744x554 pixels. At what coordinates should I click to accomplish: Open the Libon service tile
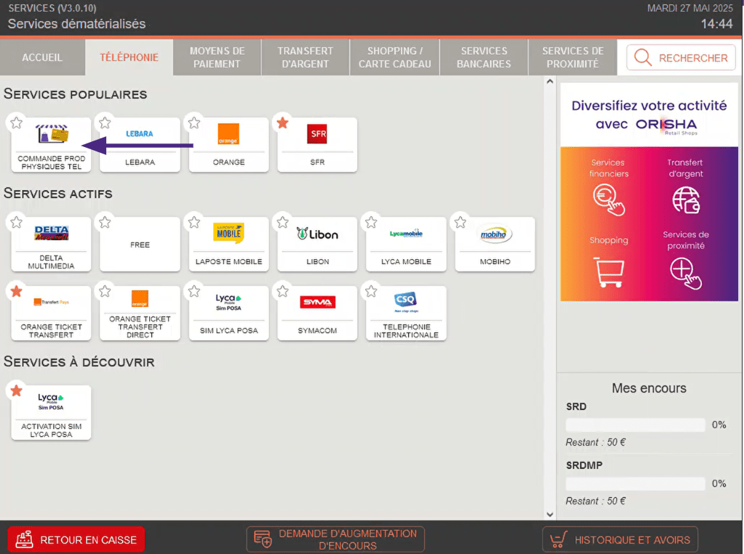[x=317, y=244]
